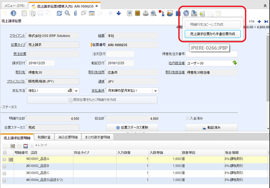Image resolution: width=270 pixels, height=188 pixels.
Task: Click edit record icon in detail toolbar
Action: (x=12, y=146)
